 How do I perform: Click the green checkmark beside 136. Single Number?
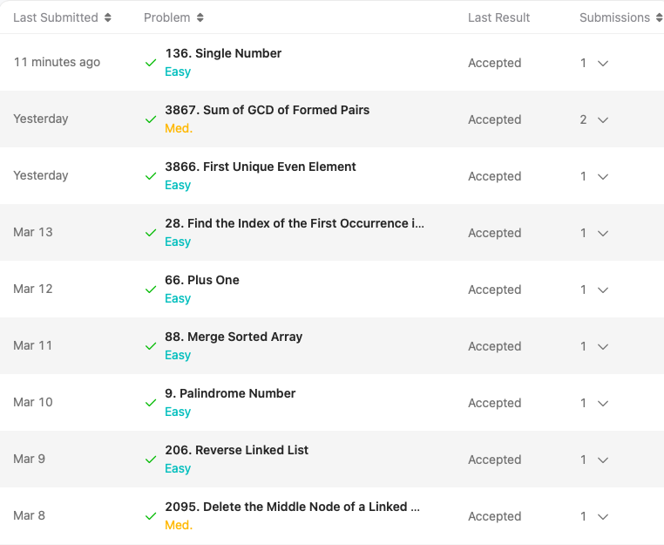[151, 63]
